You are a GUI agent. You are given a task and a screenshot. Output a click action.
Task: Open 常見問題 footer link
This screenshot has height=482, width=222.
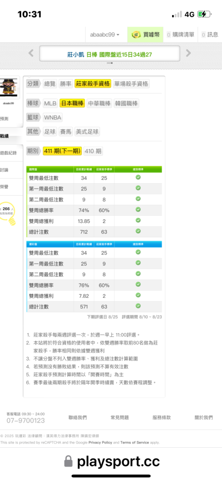click(120, 417)
